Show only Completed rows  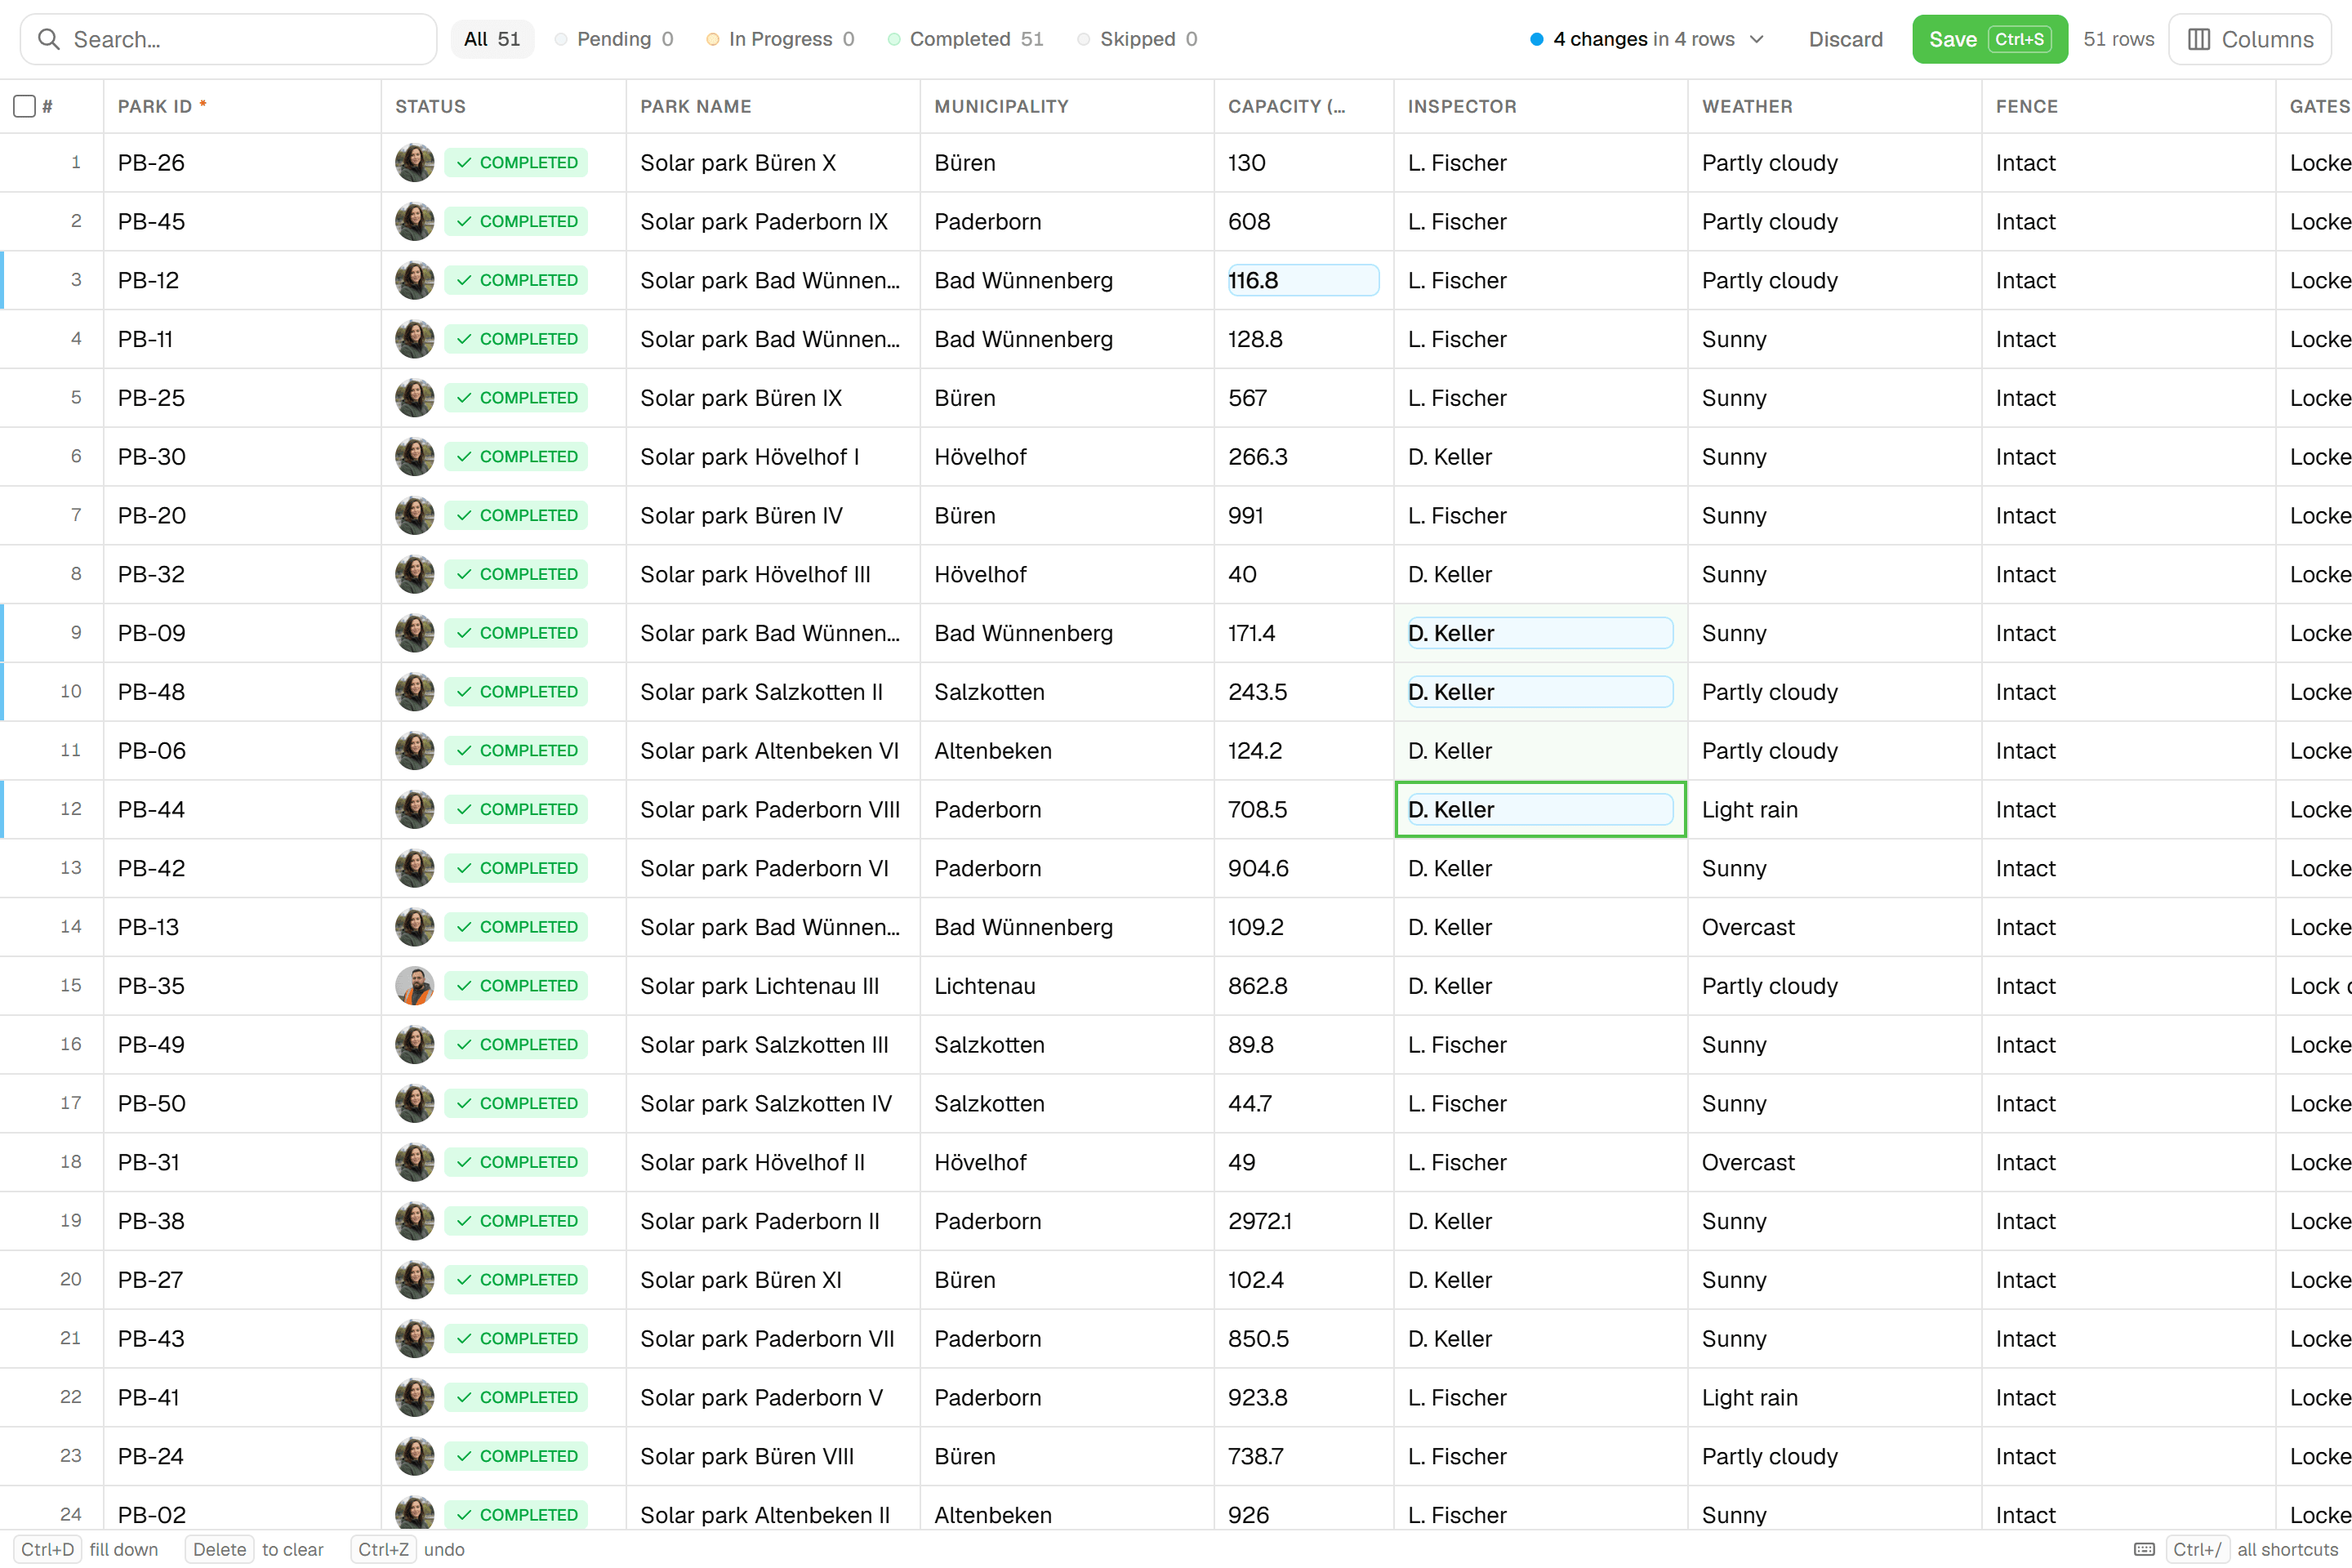965,39
